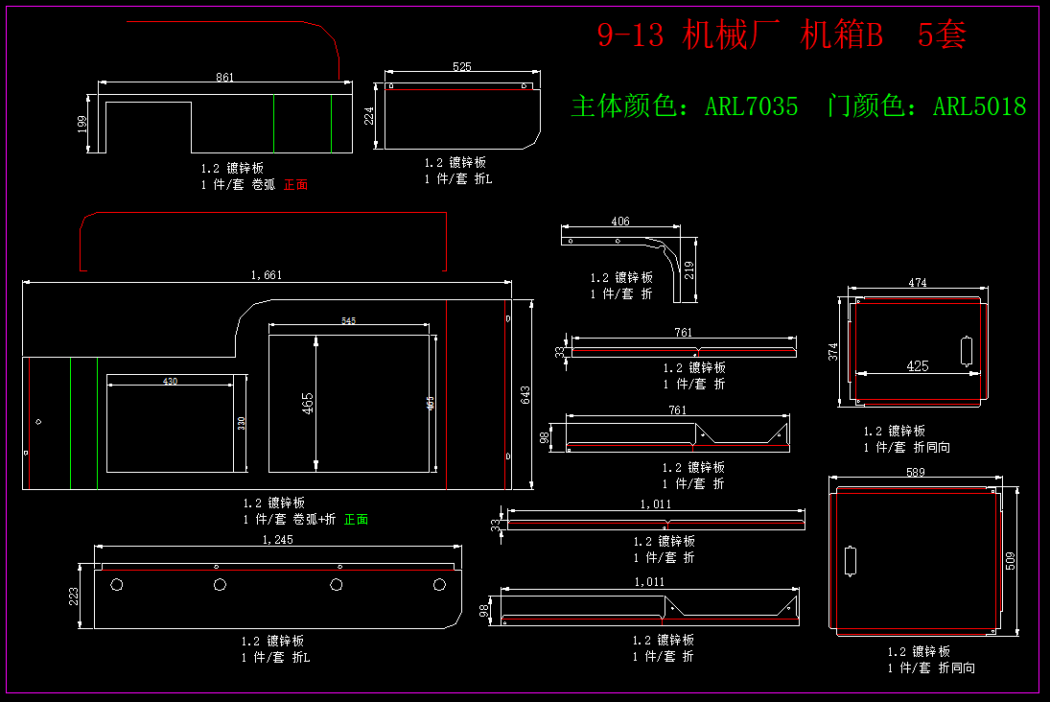Click the 卷弧+折 annotation text
The width and height of the screenshot is (1050, 702).
click(315, 520)
